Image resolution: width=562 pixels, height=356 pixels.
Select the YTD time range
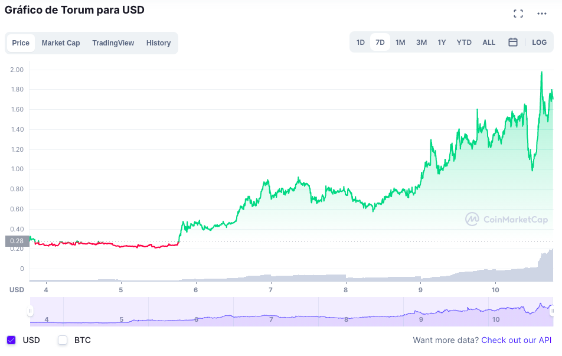point(464,43)
